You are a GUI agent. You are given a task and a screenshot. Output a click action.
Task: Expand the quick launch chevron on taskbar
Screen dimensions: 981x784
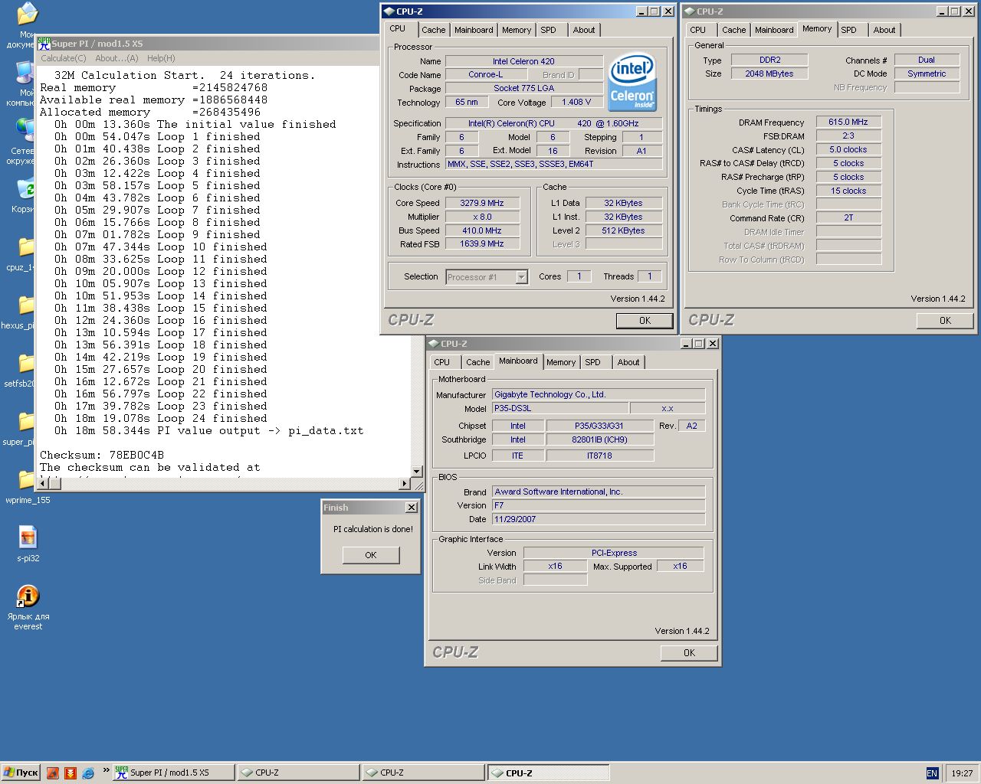click(106, 771)
